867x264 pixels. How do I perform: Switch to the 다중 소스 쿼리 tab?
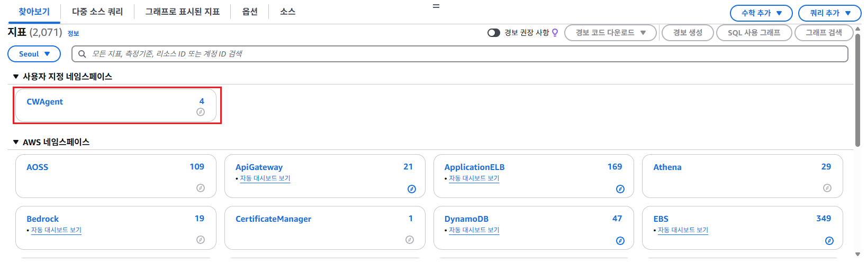tap(97, 12)
